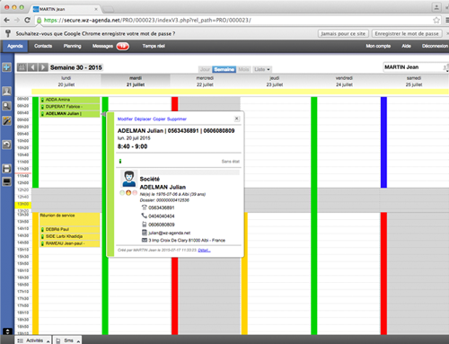Switch to Jour view
Viewport: 449px width, 344px height.
205,69
